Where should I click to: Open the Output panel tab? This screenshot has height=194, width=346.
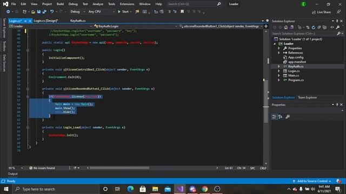pyautogui.click(x=13, y=174)
